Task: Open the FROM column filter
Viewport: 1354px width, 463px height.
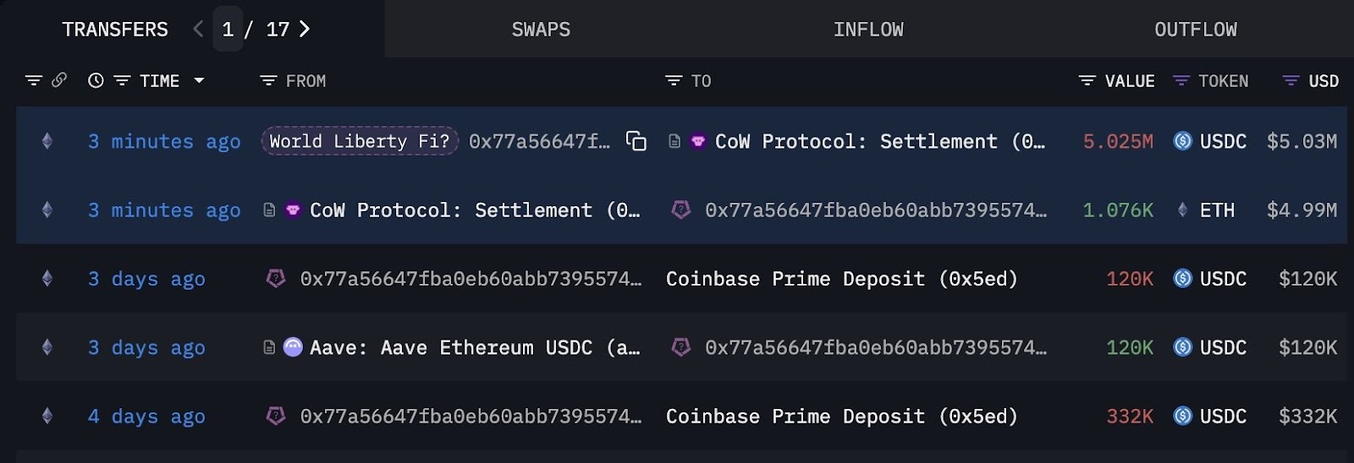Action: (x=268, y=80)
